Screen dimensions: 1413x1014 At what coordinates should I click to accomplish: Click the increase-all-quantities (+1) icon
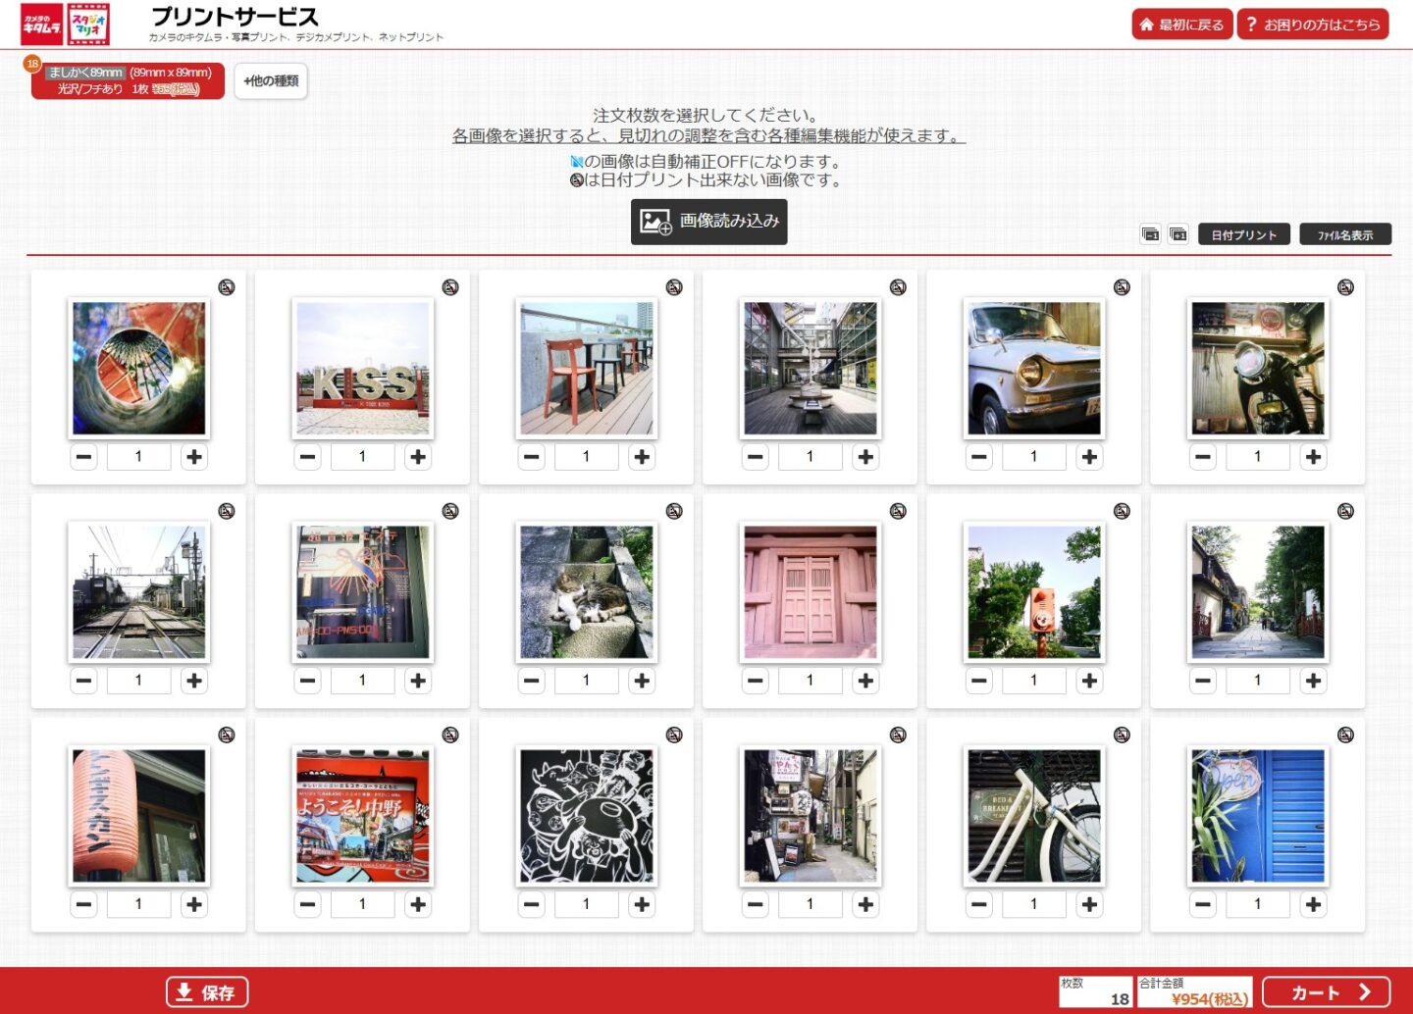click(x=1178, y=234)
